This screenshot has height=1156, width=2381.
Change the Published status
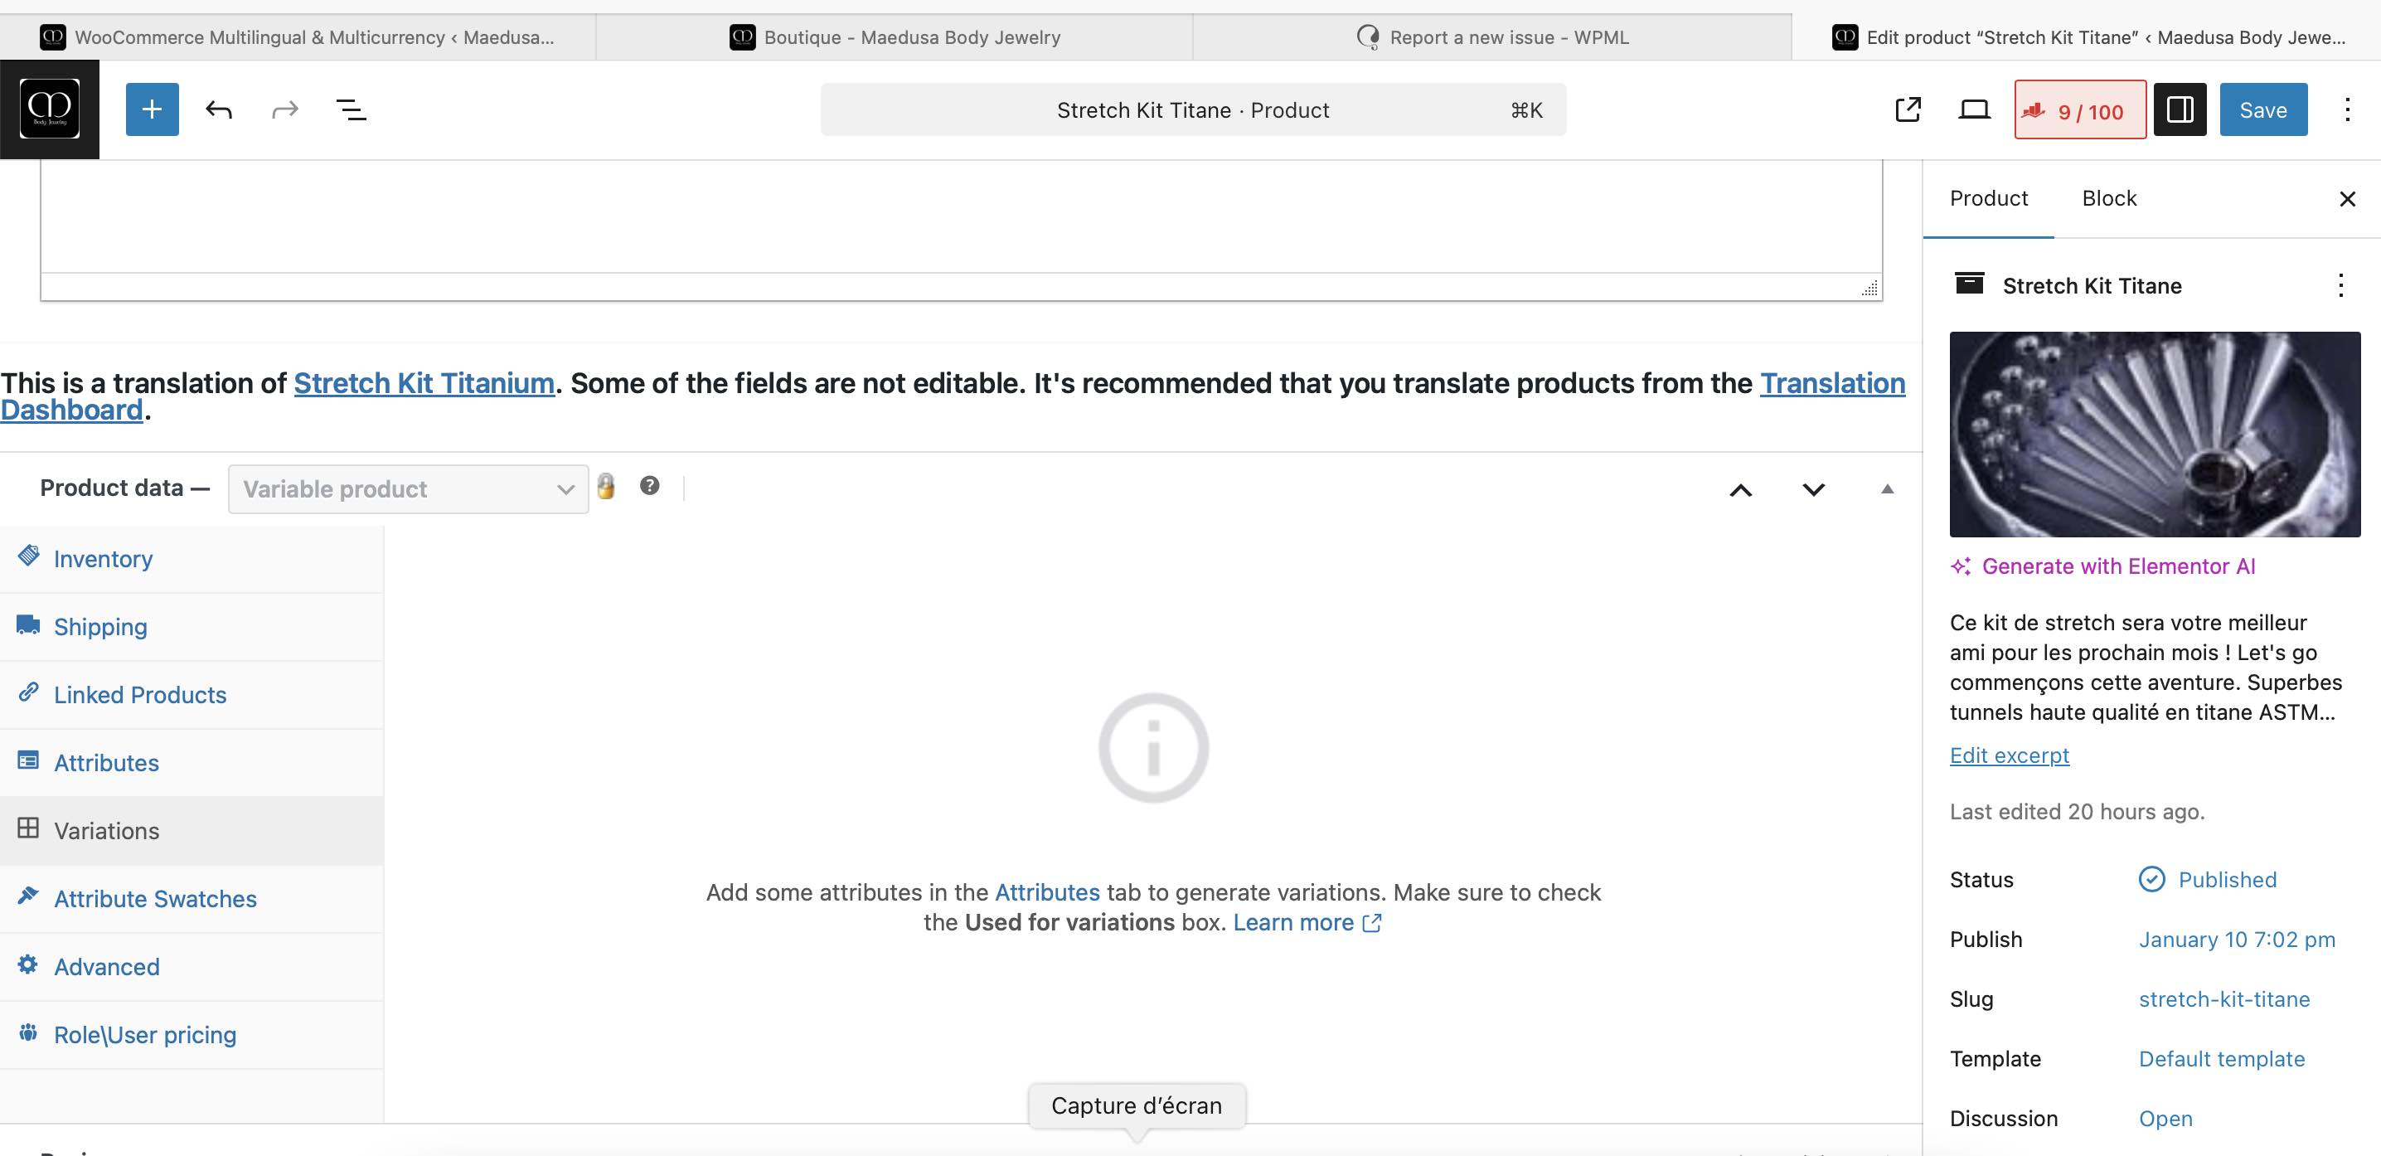[2207, 878]
